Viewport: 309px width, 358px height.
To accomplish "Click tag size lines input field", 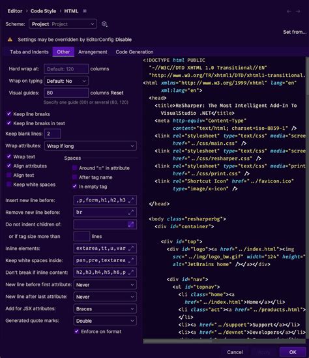I will coord(81,236).
